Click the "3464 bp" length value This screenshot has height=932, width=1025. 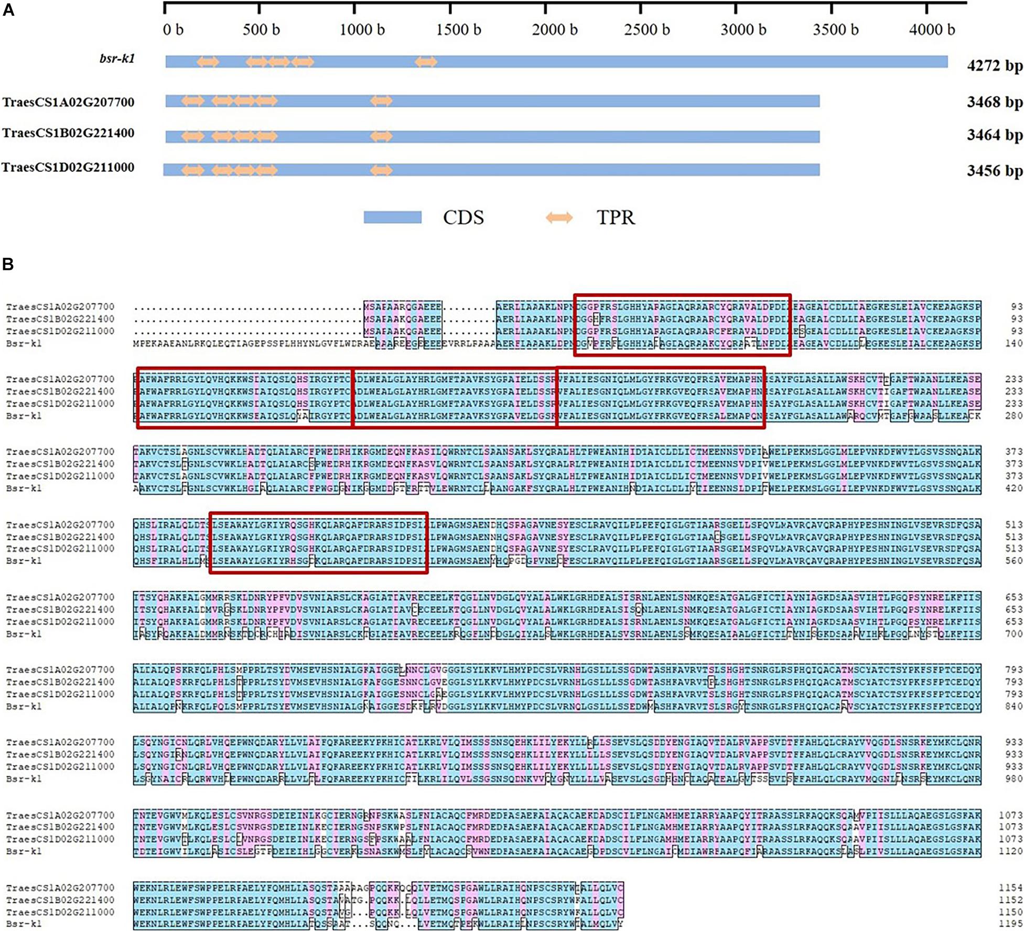click(995, 135)
